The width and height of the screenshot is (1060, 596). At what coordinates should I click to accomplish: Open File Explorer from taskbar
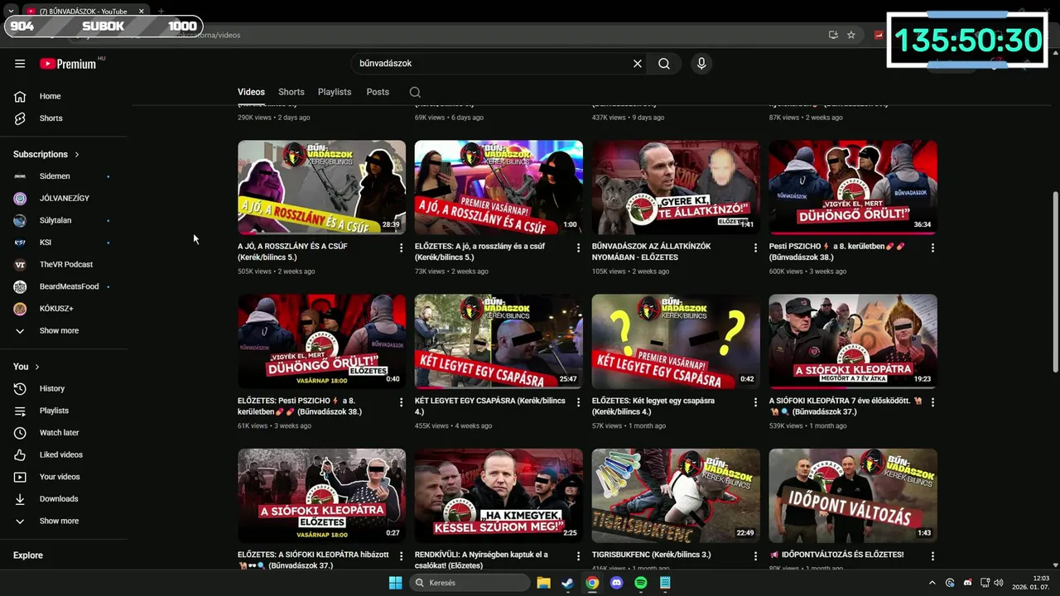point(543,583)
